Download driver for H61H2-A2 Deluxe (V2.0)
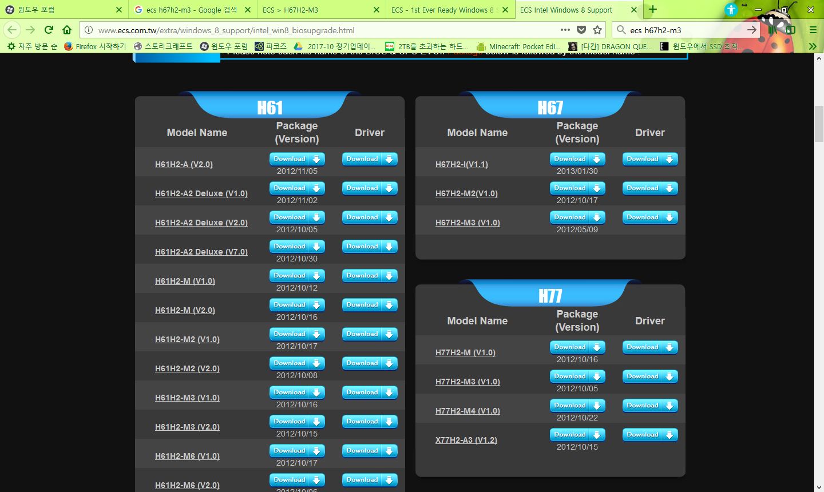 pyautogui.click(x=370, y=217)
